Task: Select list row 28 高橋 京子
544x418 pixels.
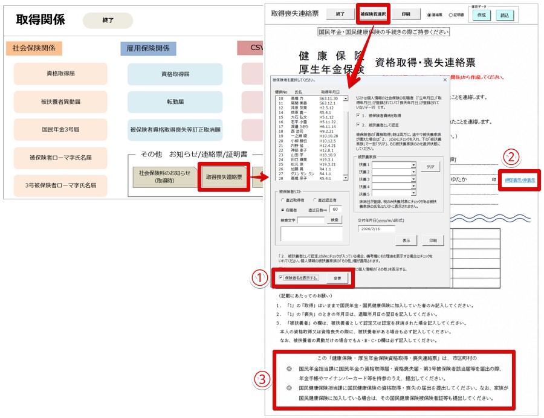Action: tap(309, 179)
